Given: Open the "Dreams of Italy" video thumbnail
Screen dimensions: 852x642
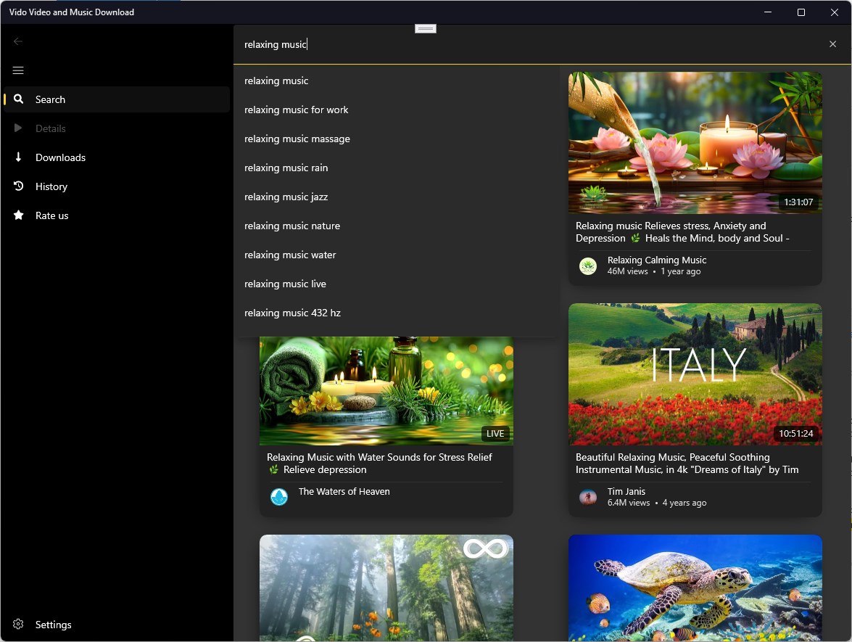Looking at the screenshot, I should pos(695,374).
